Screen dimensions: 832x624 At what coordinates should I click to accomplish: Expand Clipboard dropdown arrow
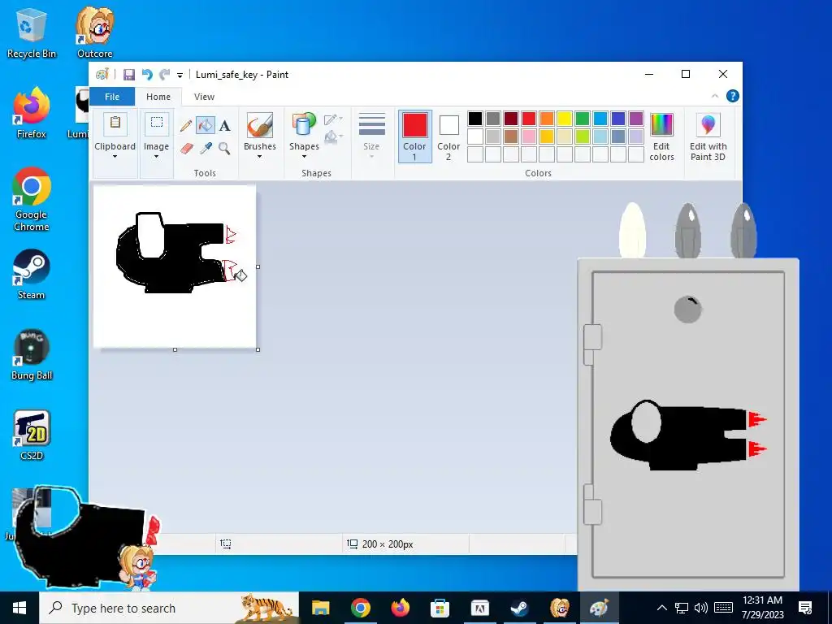115,157
